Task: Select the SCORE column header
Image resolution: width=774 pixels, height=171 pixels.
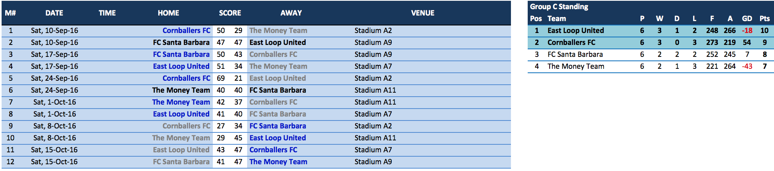Action: tap(230, 13)
